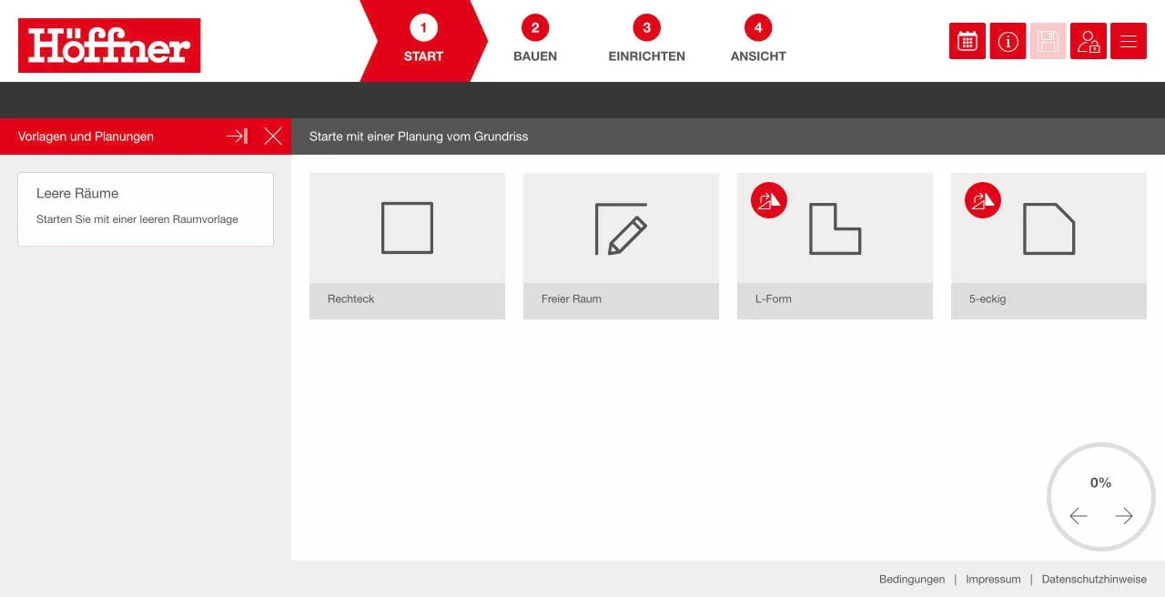Click the information icon button

tap(1008, 41)
